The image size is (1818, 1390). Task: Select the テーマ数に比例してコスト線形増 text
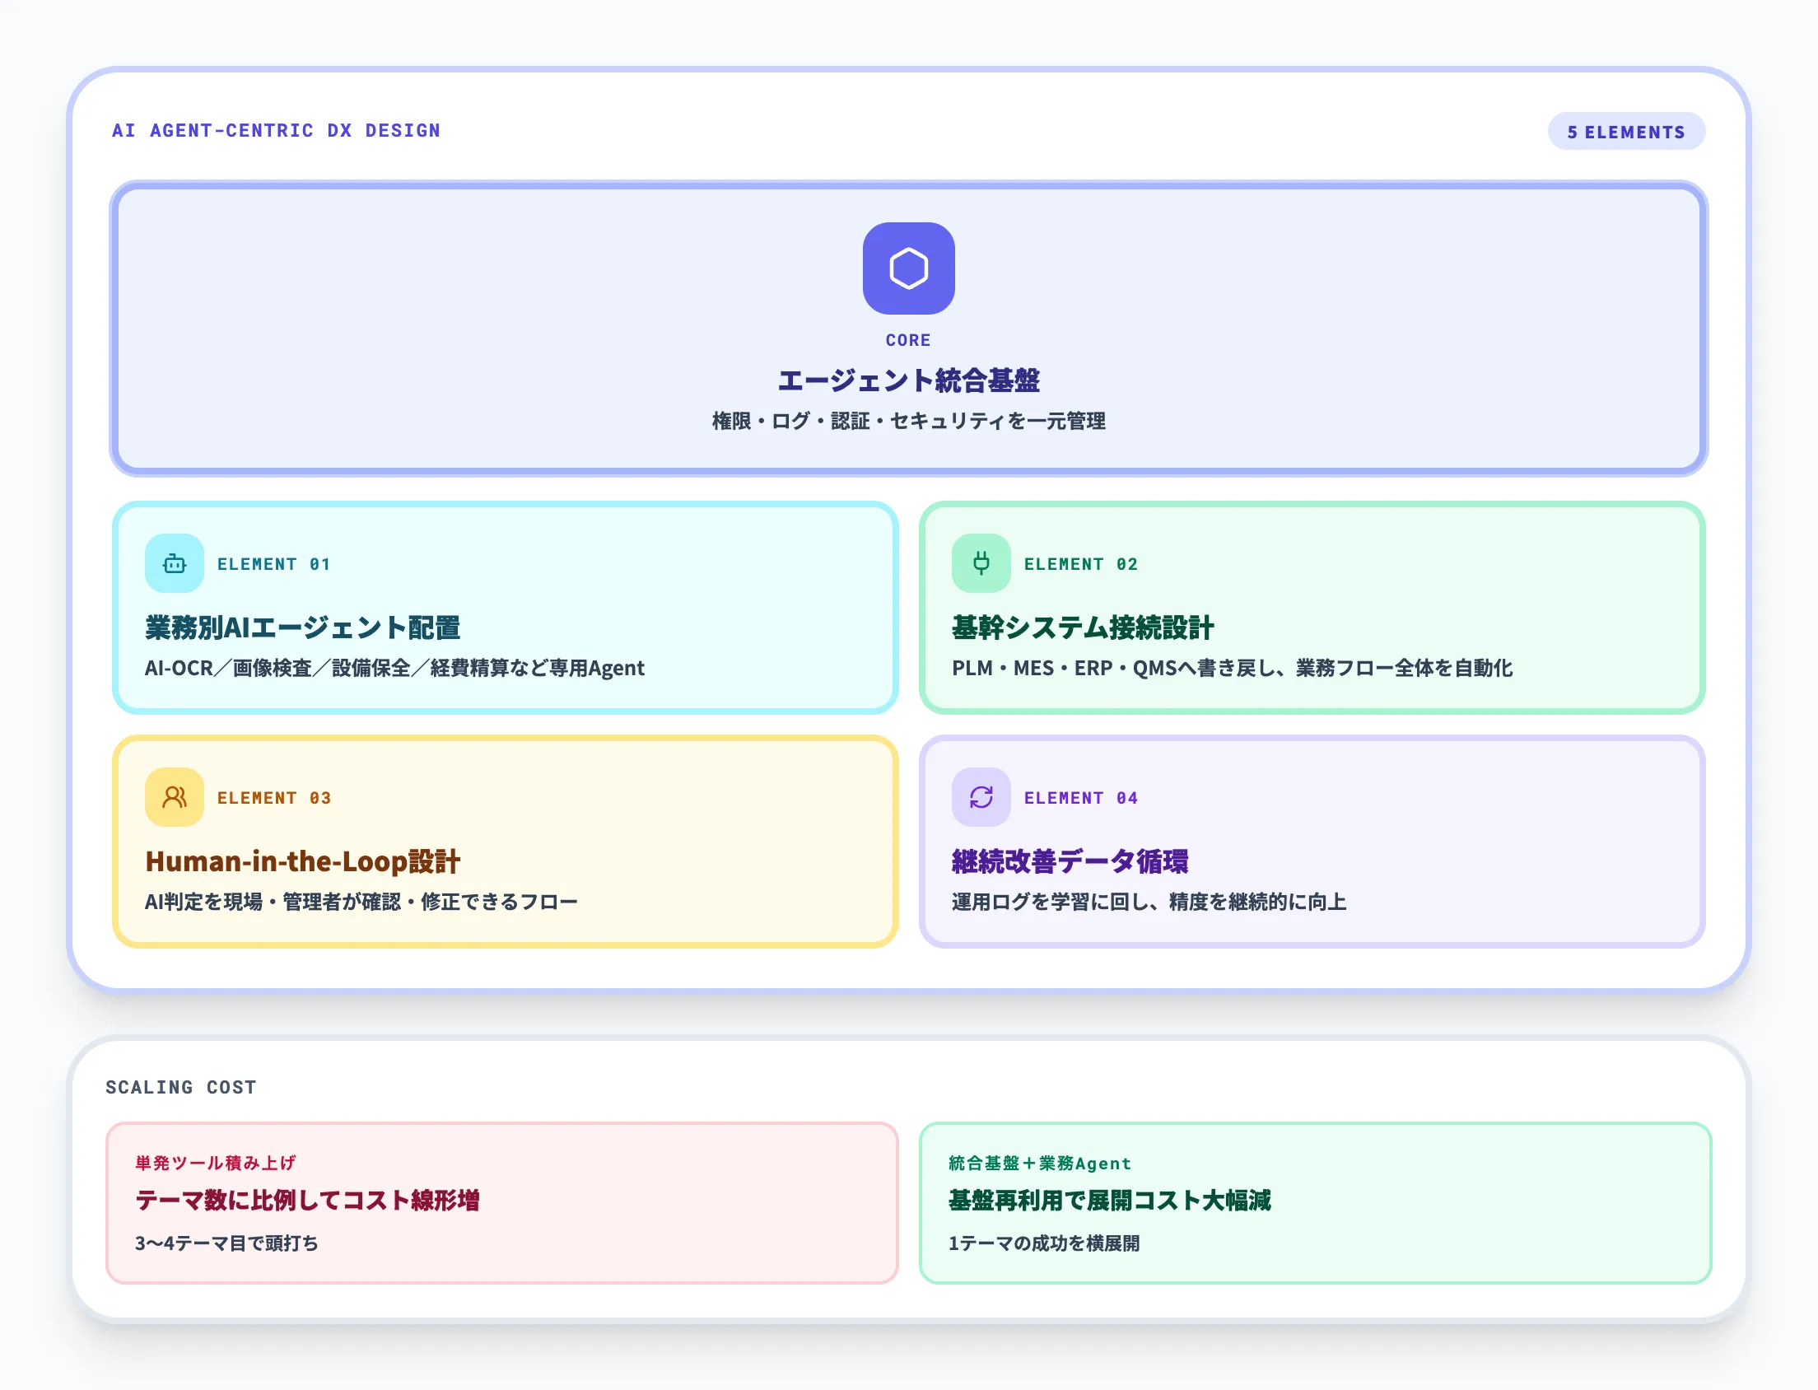(x=310, y=1201)
